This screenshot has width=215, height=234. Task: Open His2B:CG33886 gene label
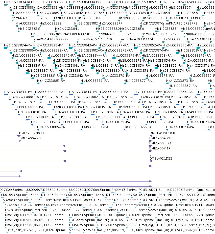click(43, 34)
